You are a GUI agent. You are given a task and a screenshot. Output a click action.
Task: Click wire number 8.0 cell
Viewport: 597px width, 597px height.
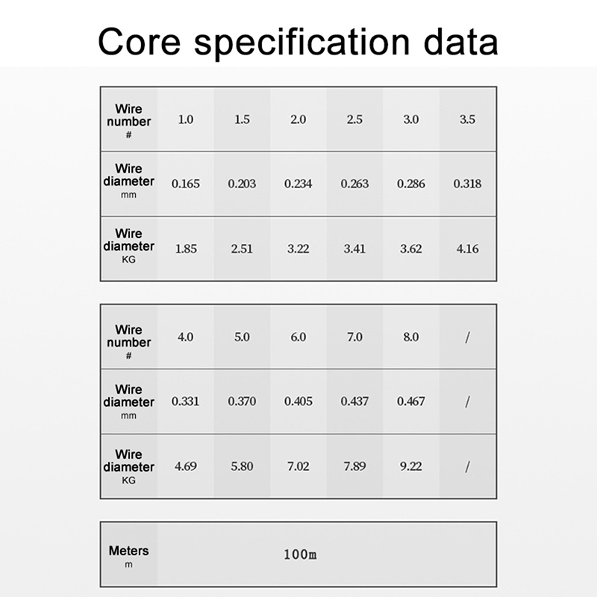pos(411,337)
